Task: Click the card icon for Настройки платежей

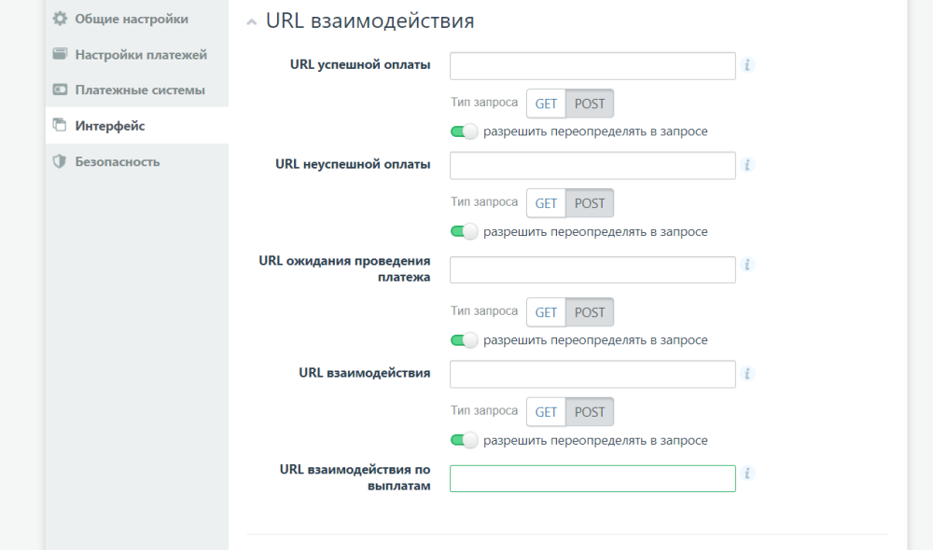Action: click(x=60, y=54)
